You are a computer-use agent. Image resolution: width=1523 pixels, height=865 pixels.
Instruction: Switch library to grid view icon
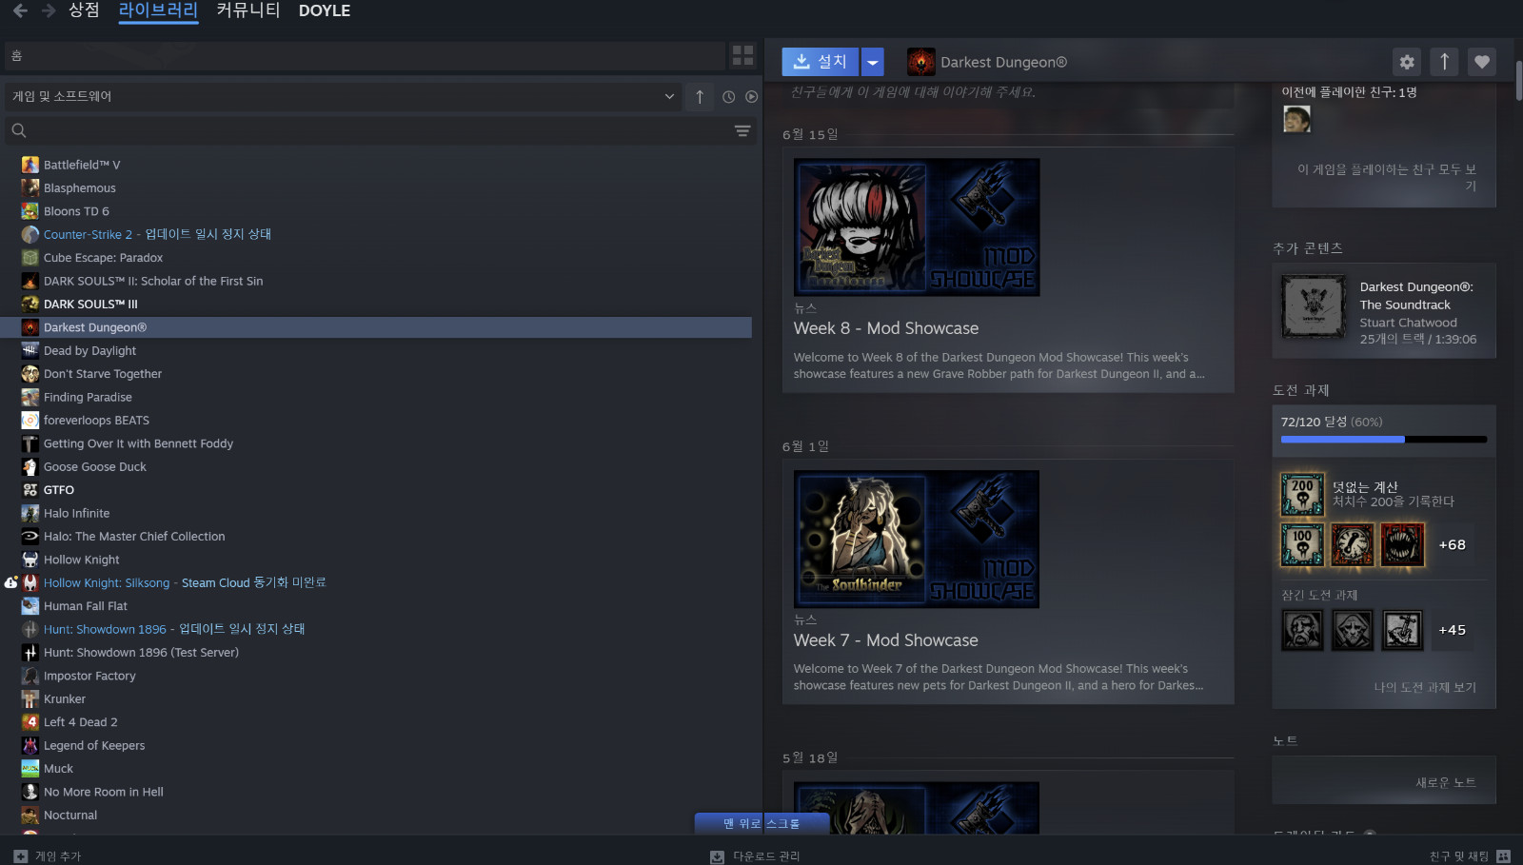pos(742,55)
